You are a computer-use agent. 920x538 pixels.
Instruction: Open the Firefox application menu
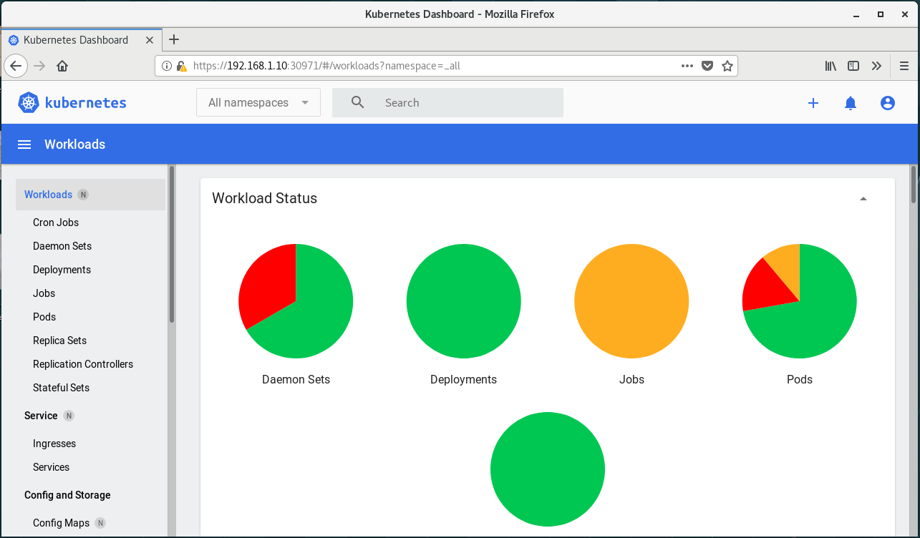904,66
